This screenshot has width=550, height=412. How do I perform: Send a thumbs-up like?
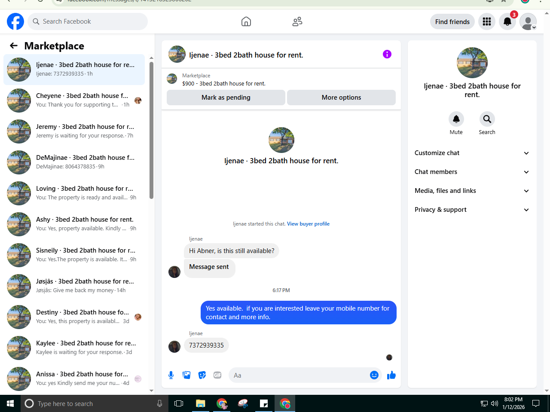pyautogui.click(x=391, y=375)
